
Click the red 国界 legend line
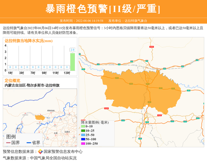[8, 143]
